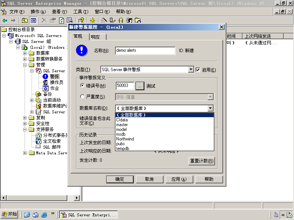This screenshot has width=294, height=220.
Task: Expand the 安全性 folder node
Action: tap(25, 124)
